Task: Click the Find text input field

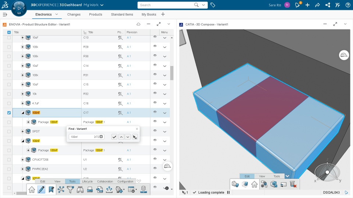Action: point(86,137)
